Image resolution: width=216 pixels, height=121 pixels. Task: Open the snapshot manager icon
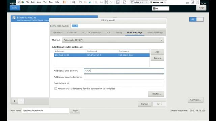click(x=90, y=2)
